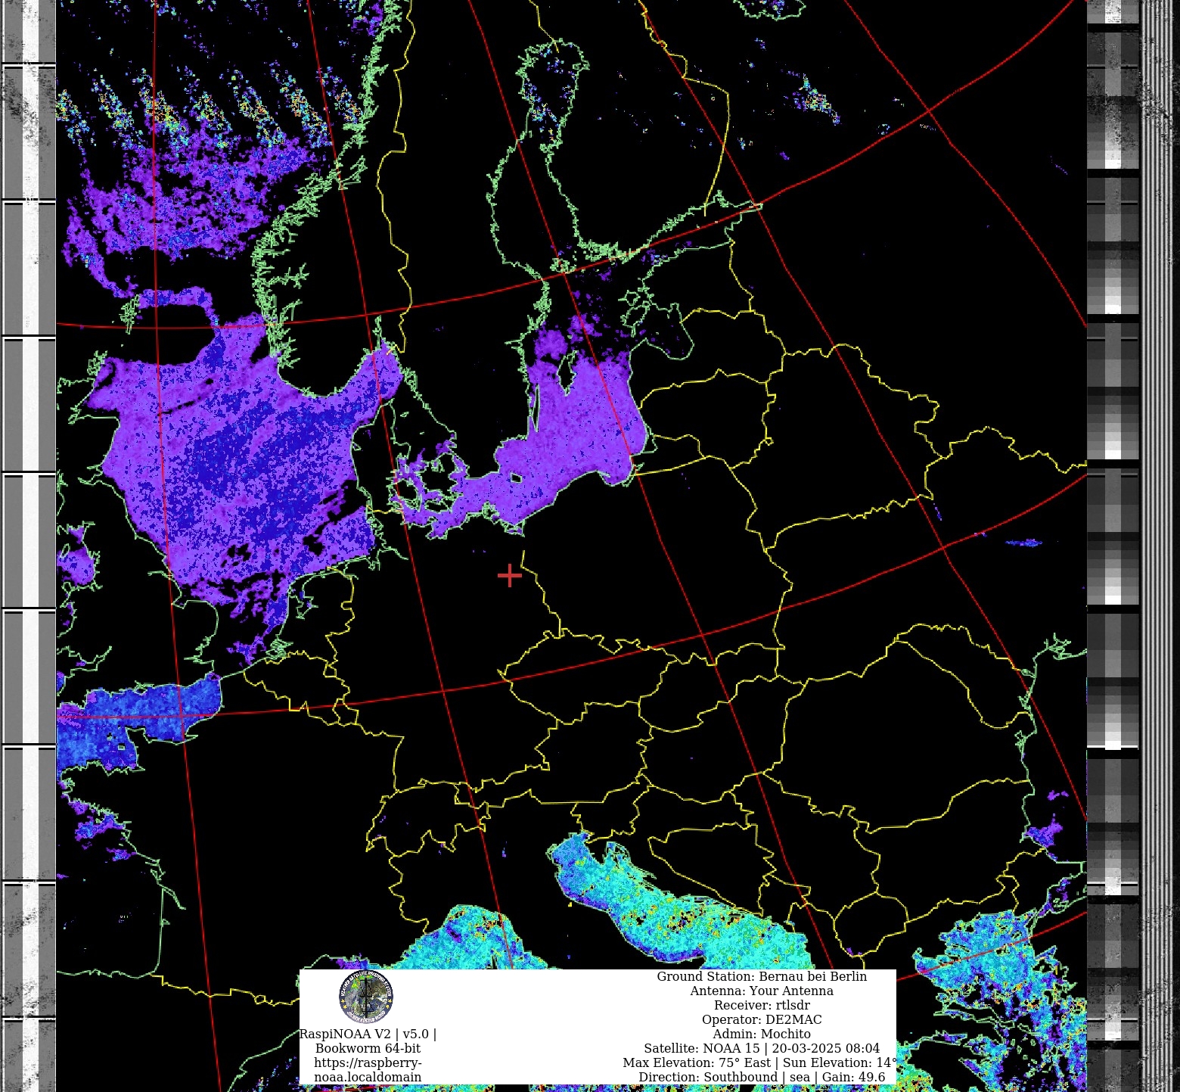Open the https://raspberry-noaa.localdomain URL text
The image size is (1180, 1092).
click(368, 1070)
